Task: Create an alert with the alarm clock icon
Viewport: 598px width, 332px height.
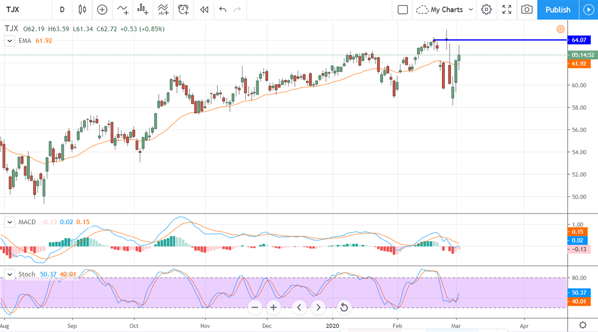Action: [183, 9]
